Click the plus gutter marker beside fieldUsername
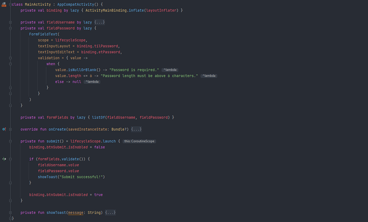 point(10,22)
